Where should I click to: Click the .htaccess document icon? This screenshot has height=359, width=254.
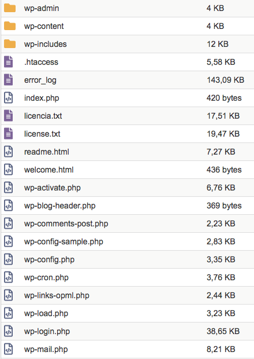pos(9,62)
